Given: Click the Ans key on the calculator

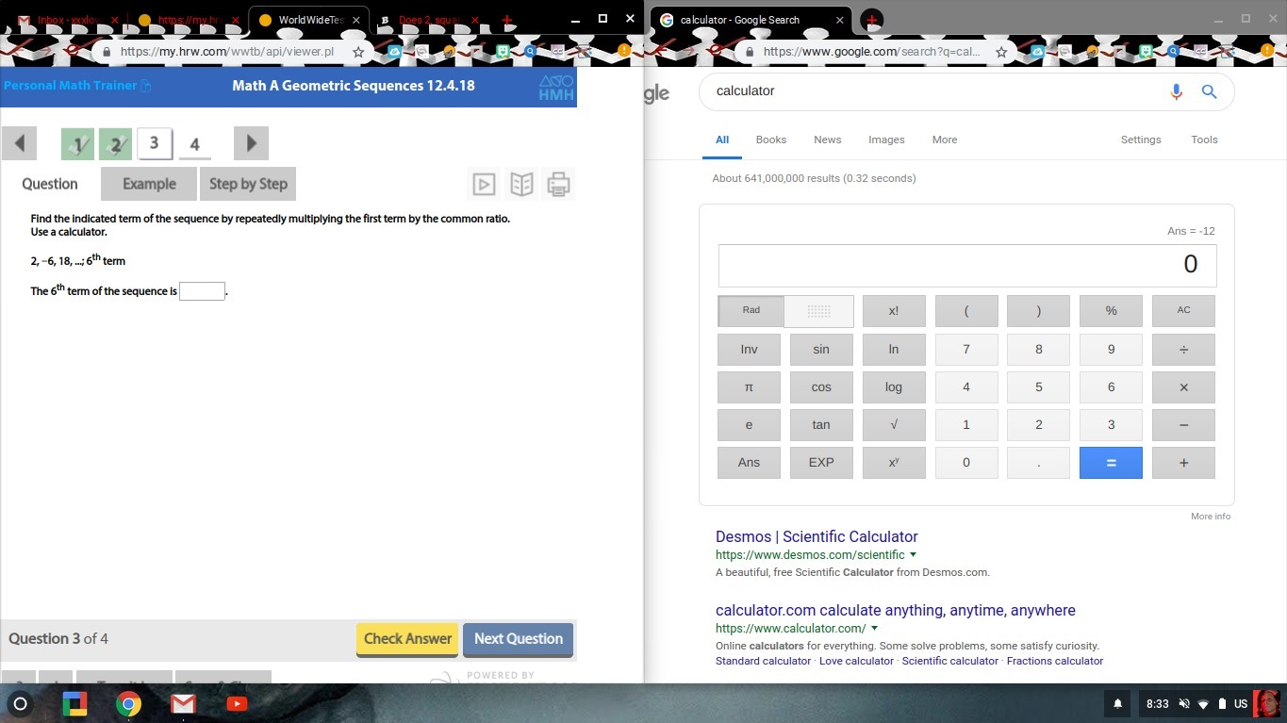Looking at the screenshot, I should [749, 462].
